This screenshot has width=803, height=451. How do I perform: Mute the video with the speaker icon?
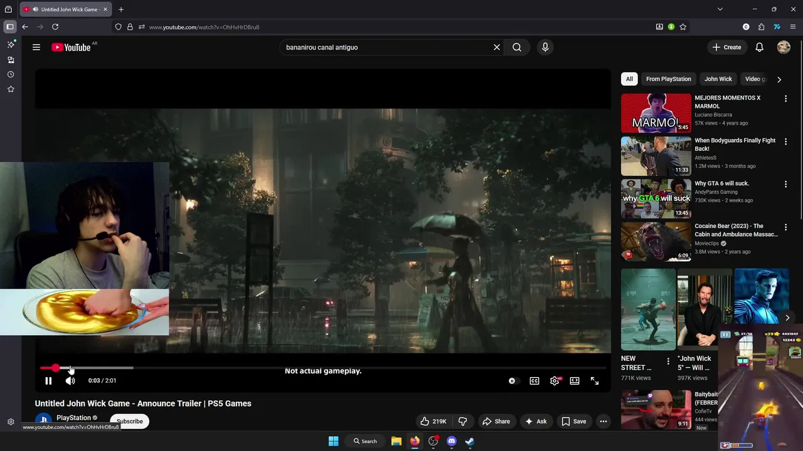[x=70, y=381]
